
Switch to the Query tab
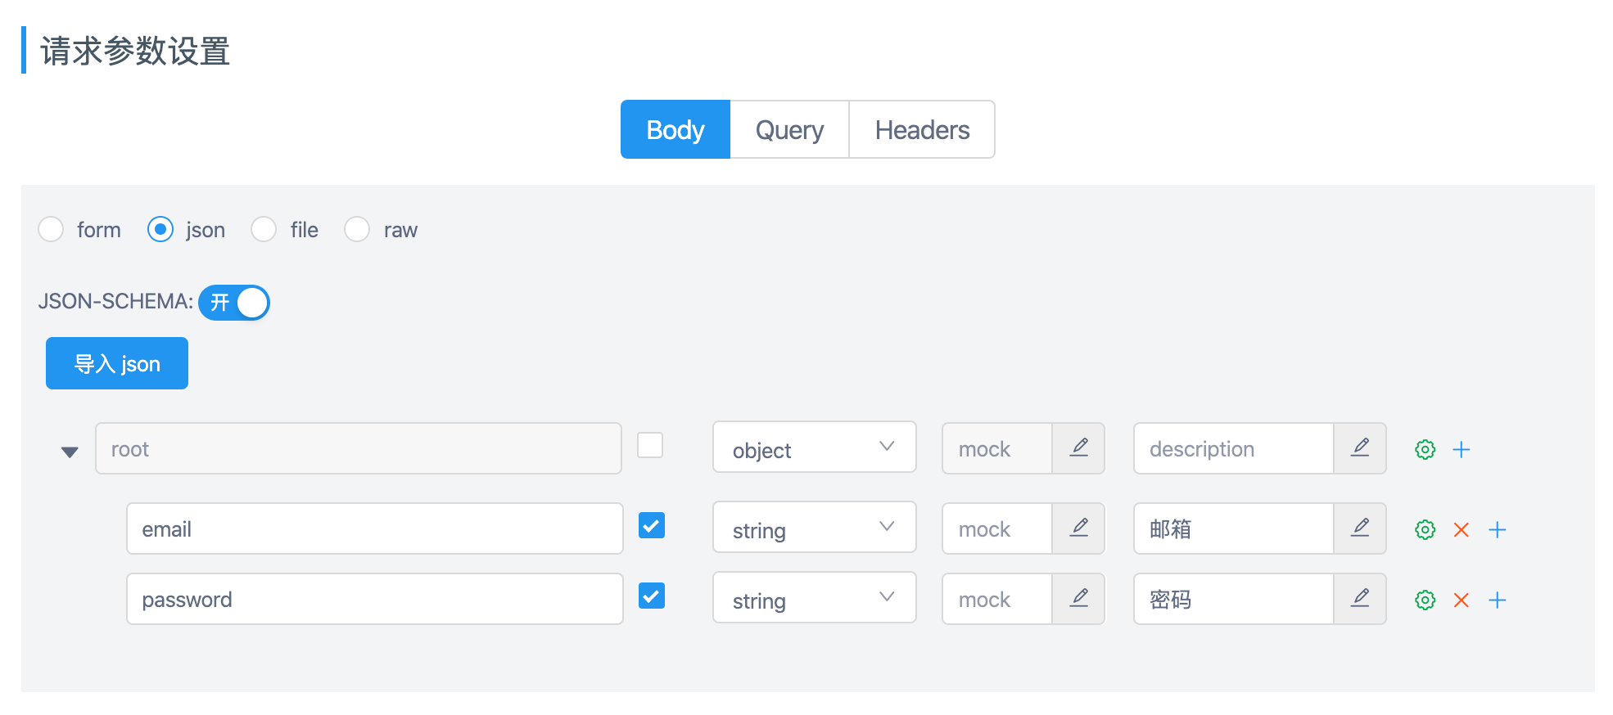789,129
